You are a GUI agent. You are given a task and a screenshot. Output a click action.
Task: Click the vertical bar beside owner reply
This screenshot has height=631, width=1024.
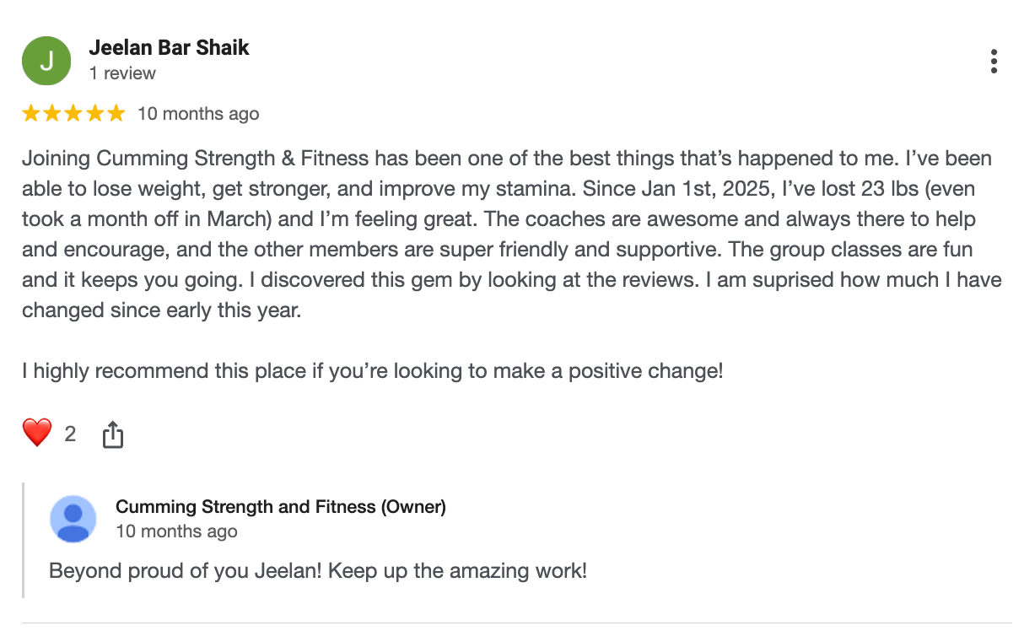pos(24,540)
